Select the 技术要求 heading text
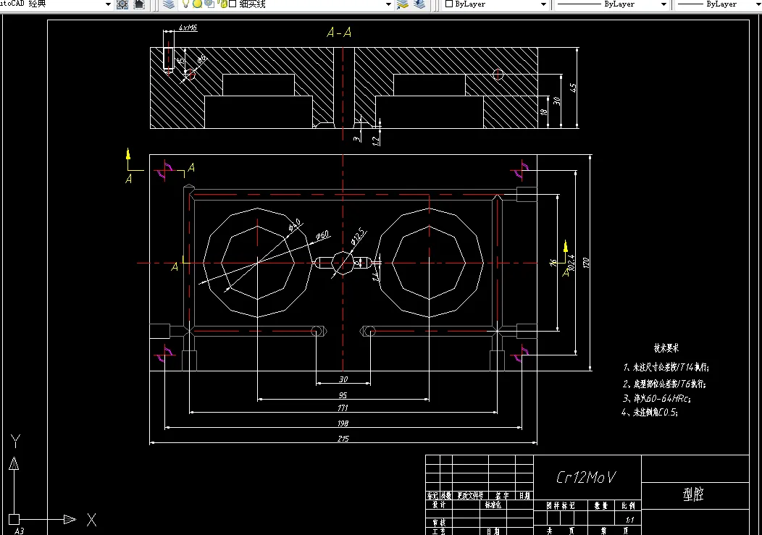 click(x=666, y=348)
